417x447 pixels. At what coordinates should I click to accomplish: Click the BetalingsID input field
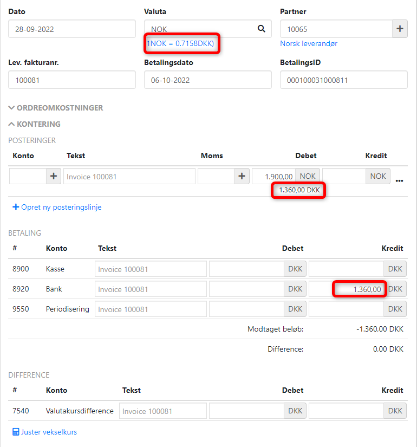click(343, 80)
